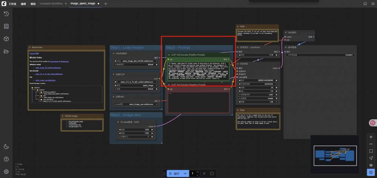
Task: Open the run options dropdown chevron
Action: pyautogui.click(x=185, y=173)
